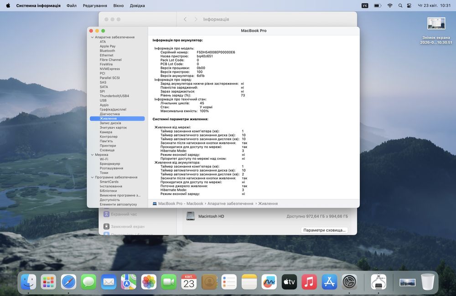Click the Лічильник циклів value 45
The height and width of the screenshot is (296, 456).
point(202,103)
